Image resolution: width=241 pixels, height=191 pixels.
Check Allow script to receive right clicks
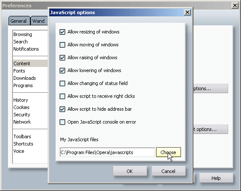(62, 97)
